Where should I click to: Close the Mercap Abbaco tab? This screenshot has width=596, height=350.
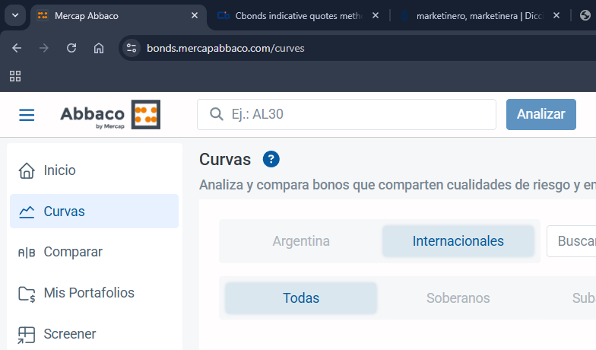(x=195, y=15)
